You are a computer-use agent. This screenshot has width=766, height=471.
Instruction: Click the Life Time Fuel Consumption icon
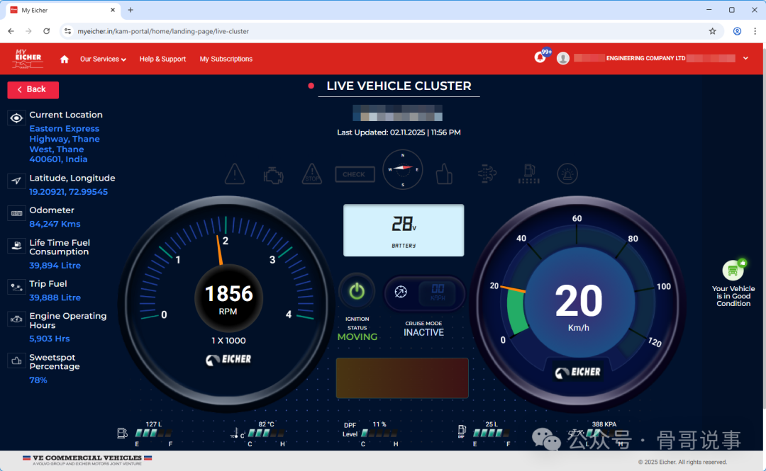(16, 246)
